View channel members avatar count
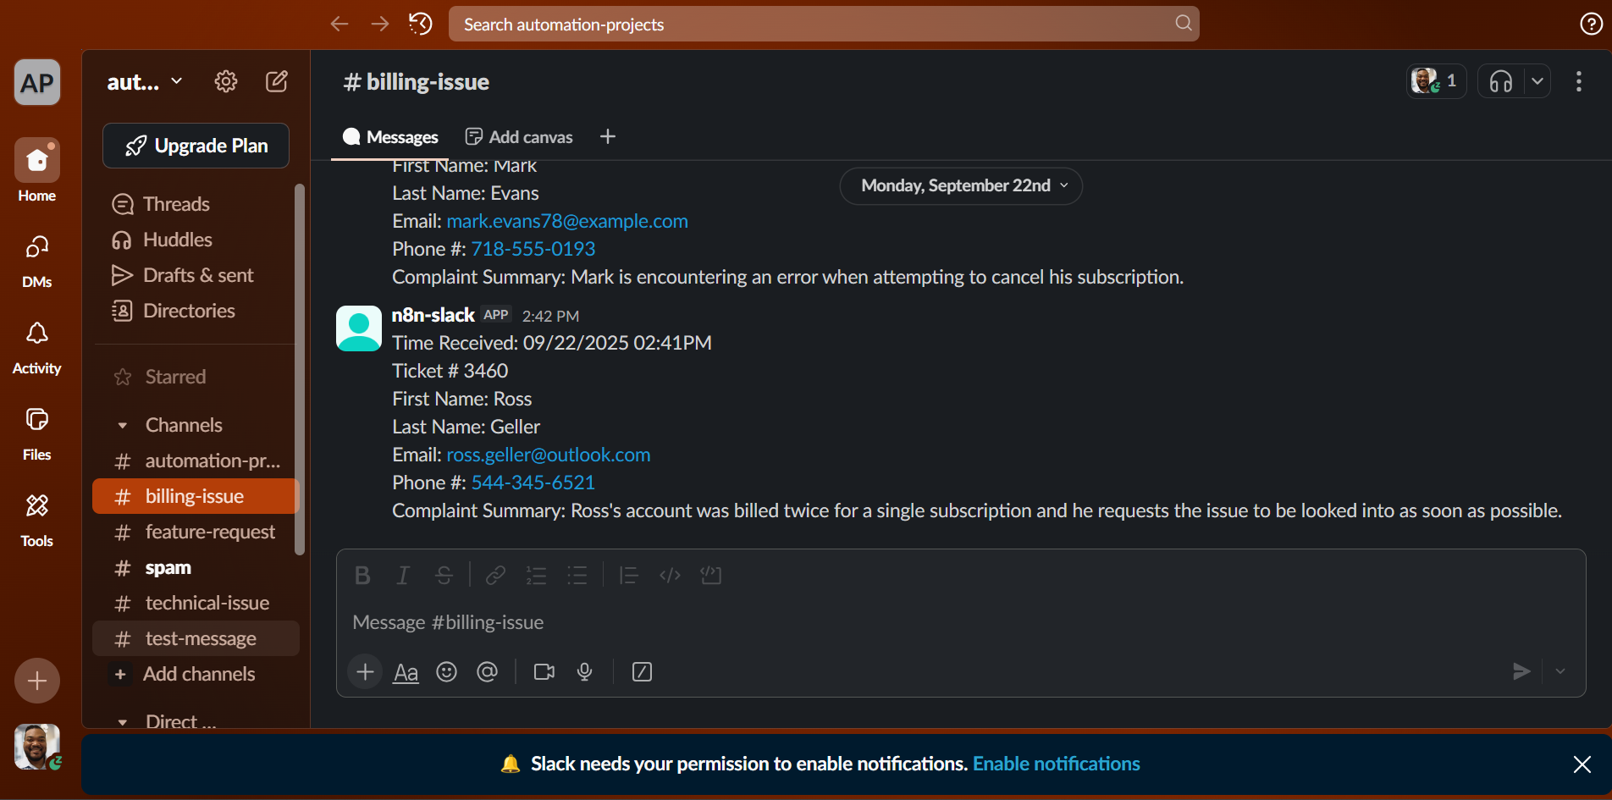The image size is (1612, 800). (x=1436, y=81)
